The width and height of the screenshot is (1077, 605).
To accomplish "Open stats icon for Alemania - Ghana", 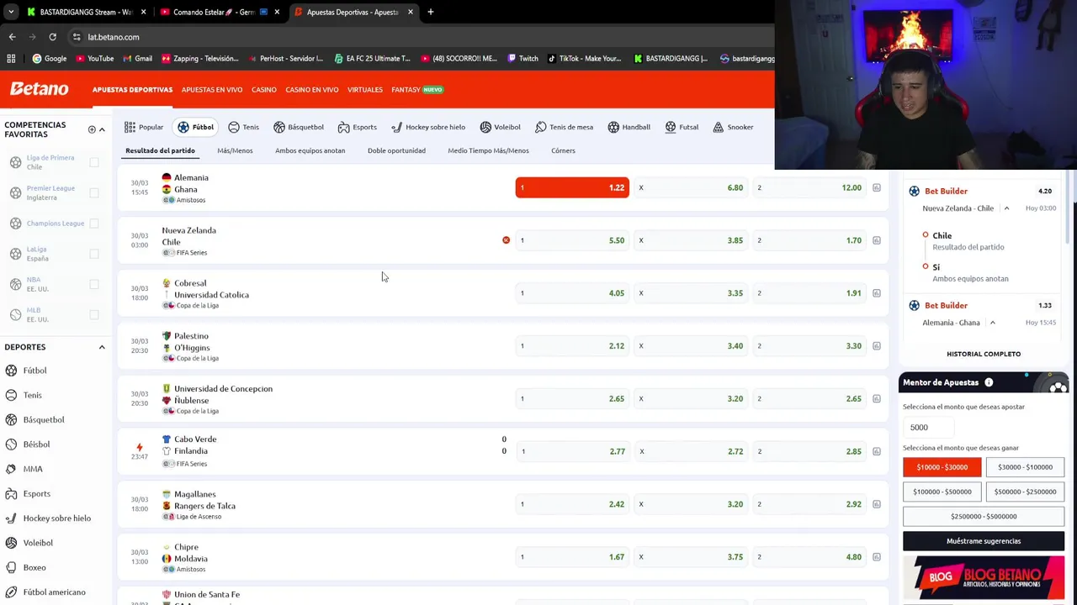I will pyautogui.click(x=877, y=187).
